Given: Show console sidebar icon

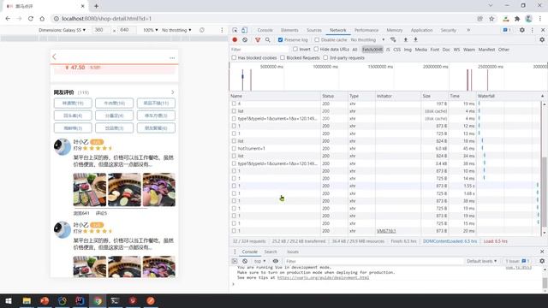Looking at the screenshot, I should pos(235,261).
